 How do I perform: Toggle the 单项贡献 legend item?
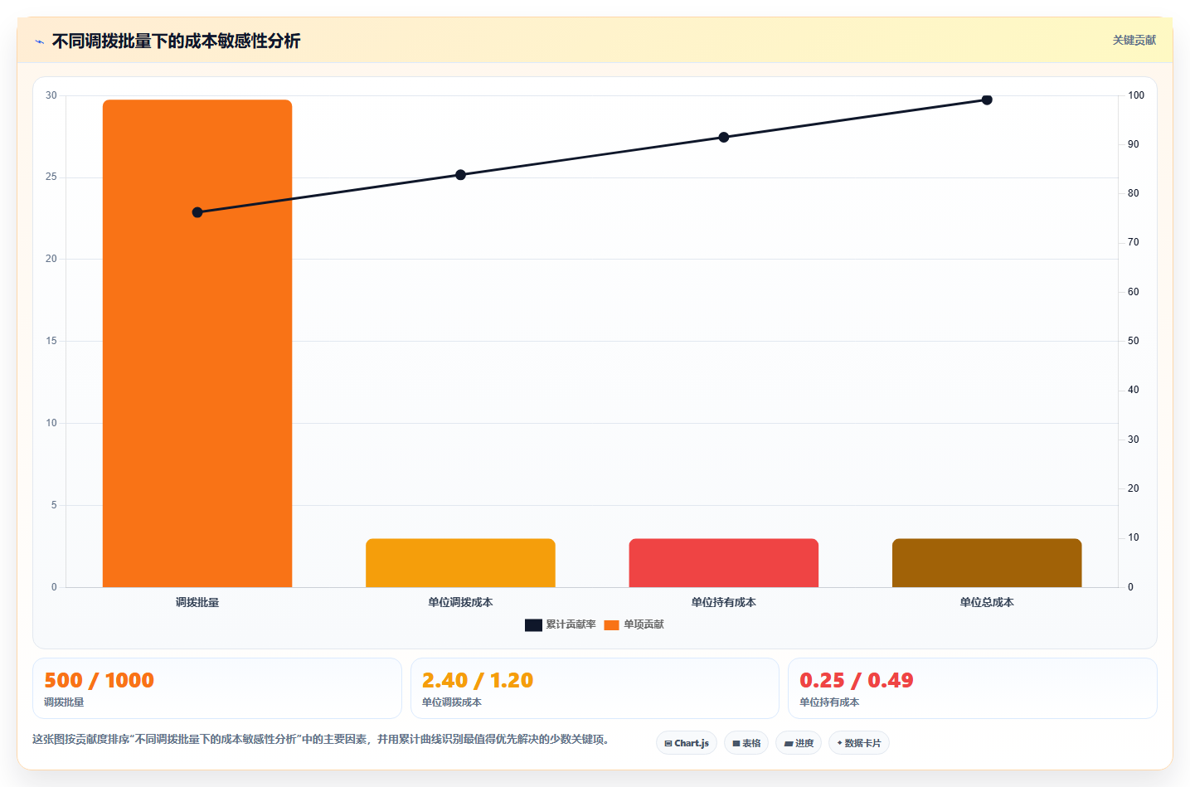[634, 624]
